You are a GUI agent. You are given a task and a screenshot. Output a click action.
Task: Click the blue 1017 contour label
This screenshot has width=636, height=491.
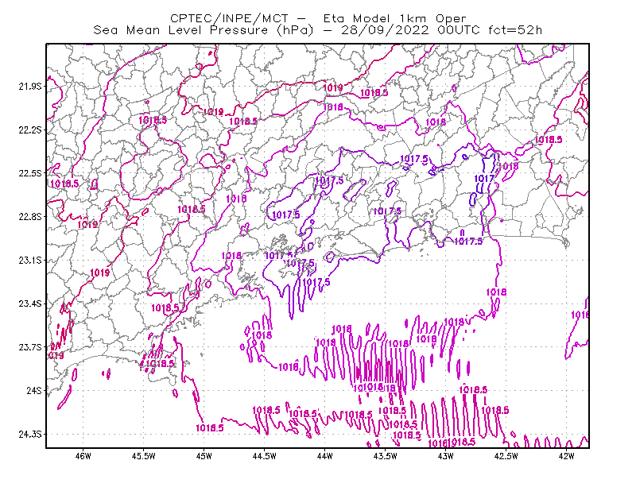484,179
